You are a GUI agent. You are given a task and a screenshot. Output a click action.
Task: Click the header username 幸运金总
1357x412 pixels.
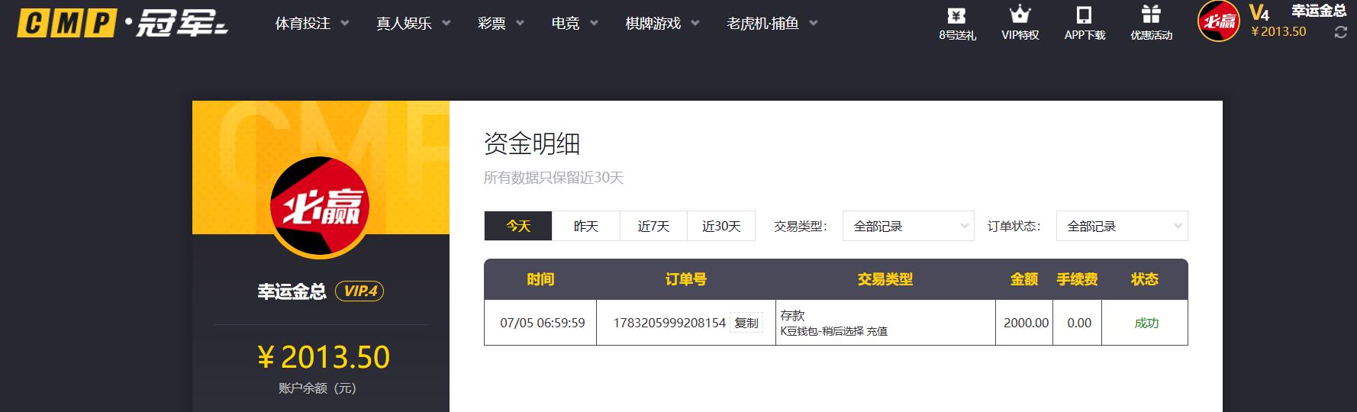(1319, 11)
